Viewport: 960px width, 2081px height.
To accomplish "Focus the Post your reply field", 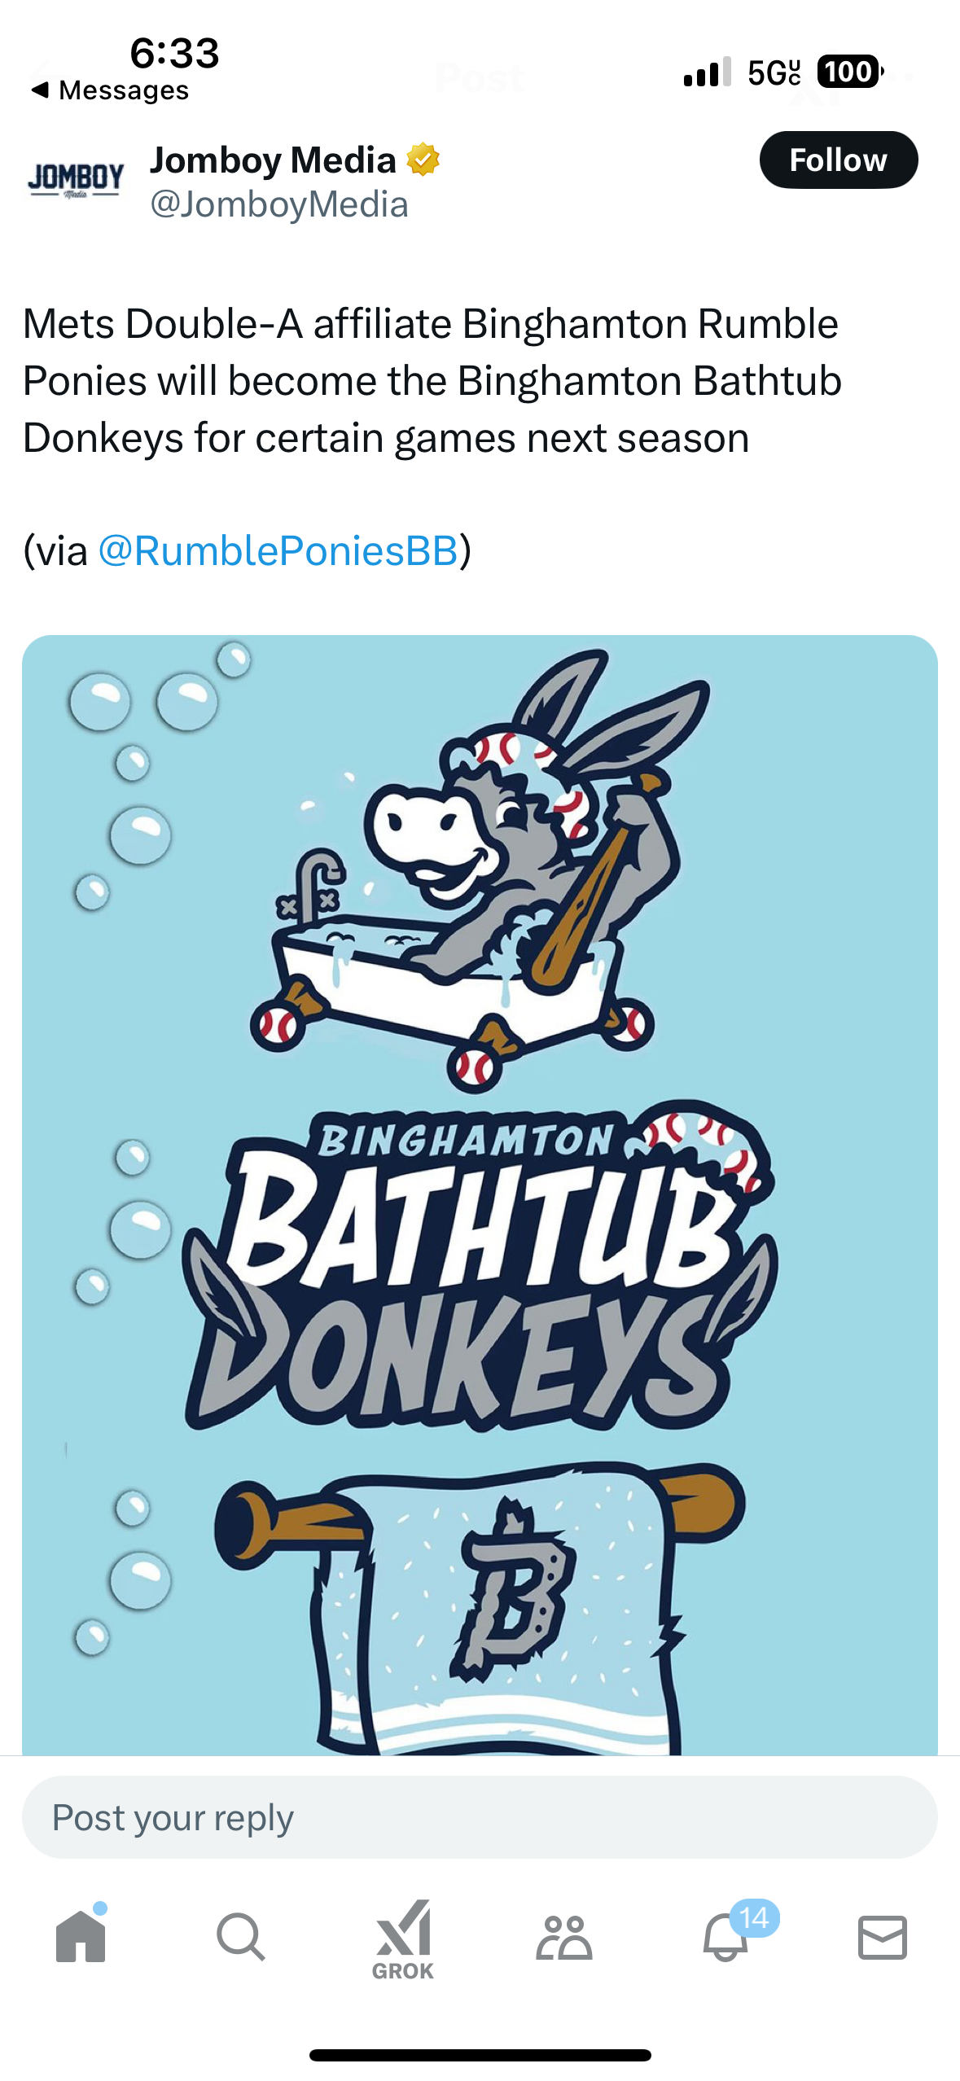I will click(480, 1817).
